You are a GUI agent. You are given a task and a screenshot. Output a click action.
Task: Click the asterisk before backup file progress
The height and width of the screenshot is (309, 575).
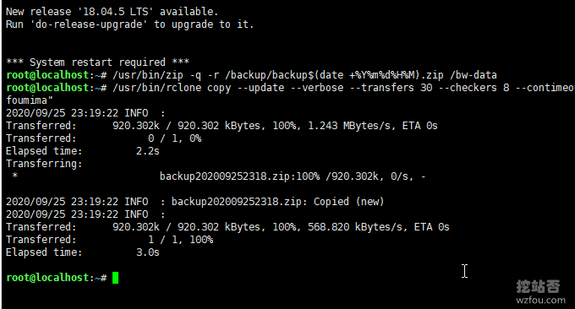(14, 176)
